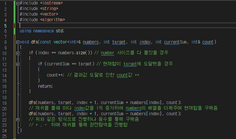Click 'index' parameter in dfs signature

point(145,42)
